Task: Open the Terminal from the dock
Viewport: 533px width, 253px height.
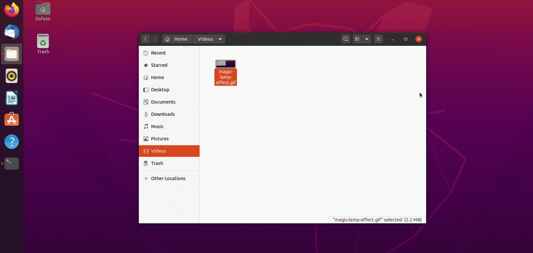Action: point(11,163)
